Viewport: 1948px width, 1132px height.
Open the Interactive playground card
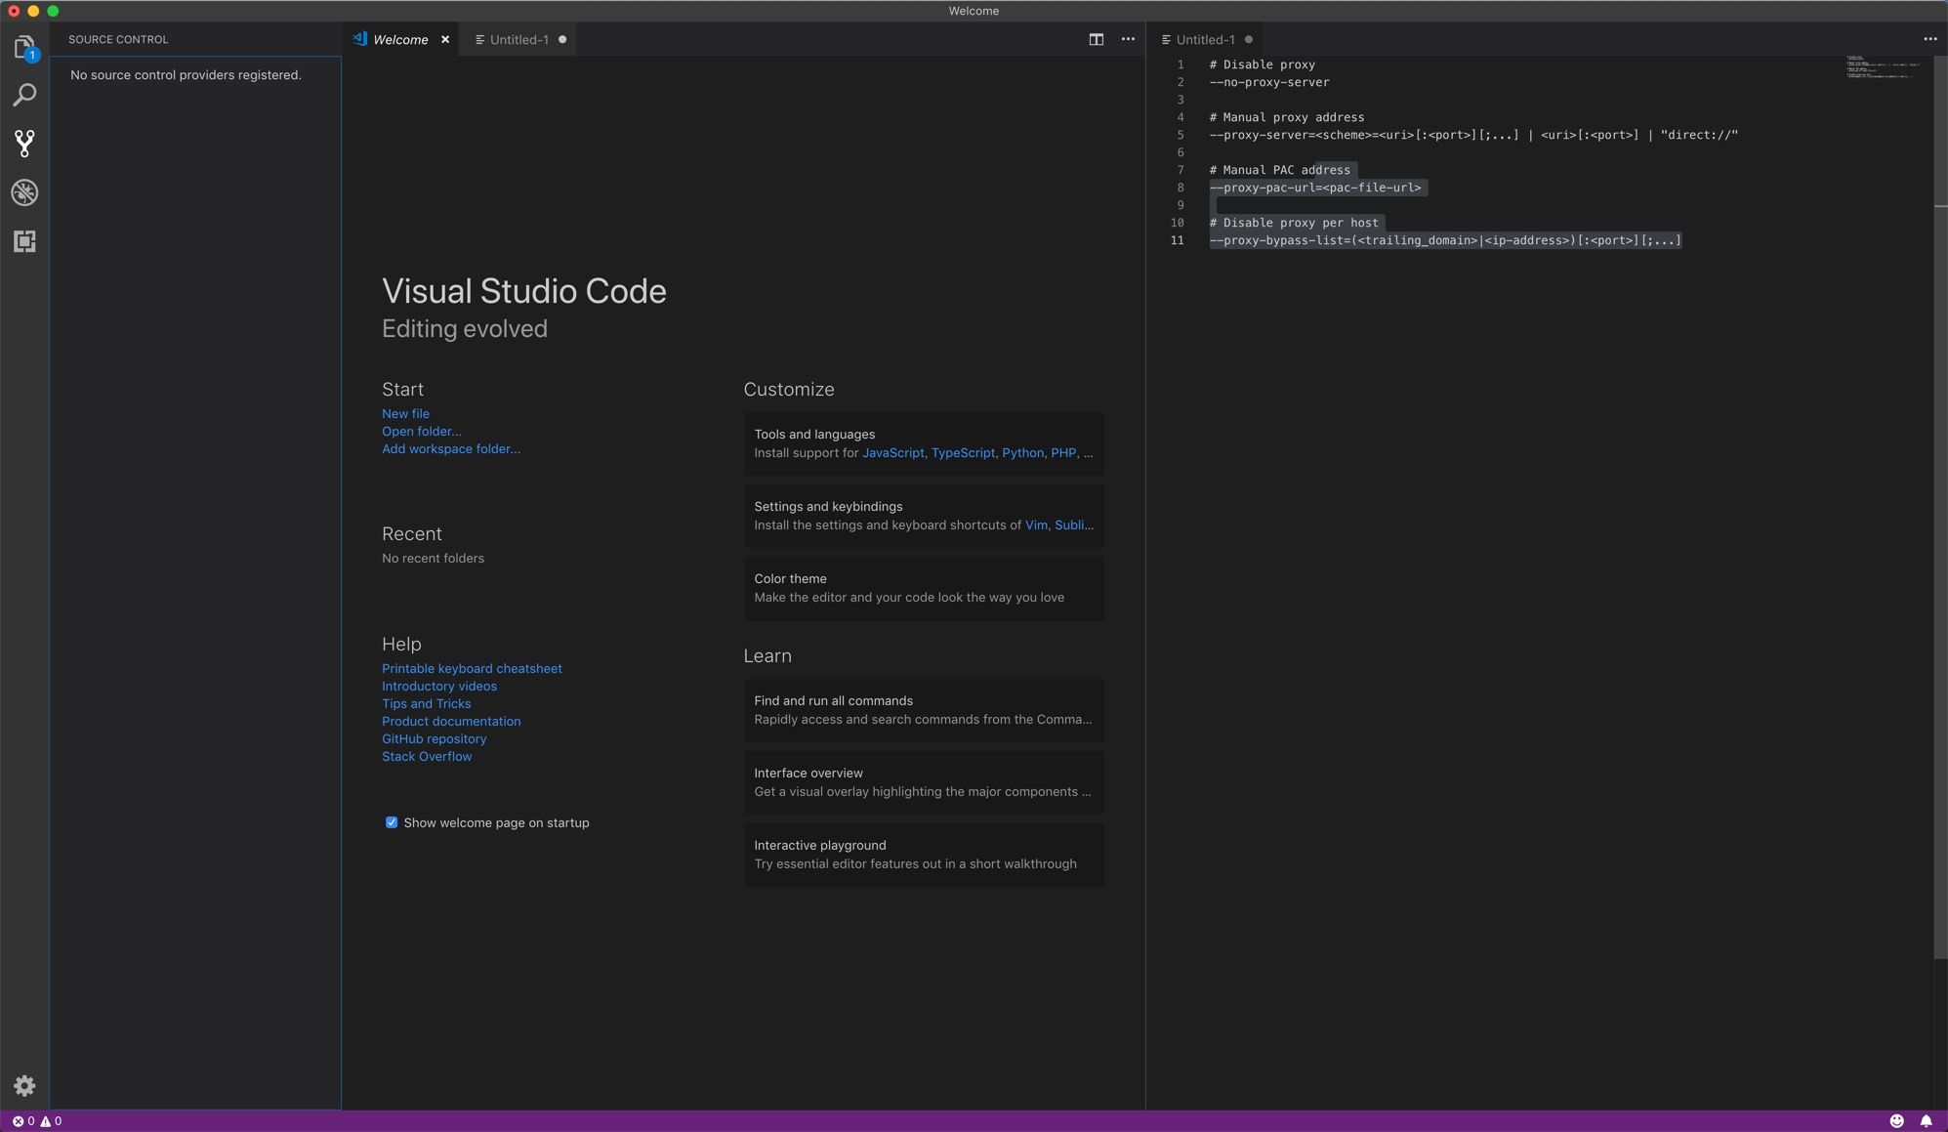(x=924, y=855)
